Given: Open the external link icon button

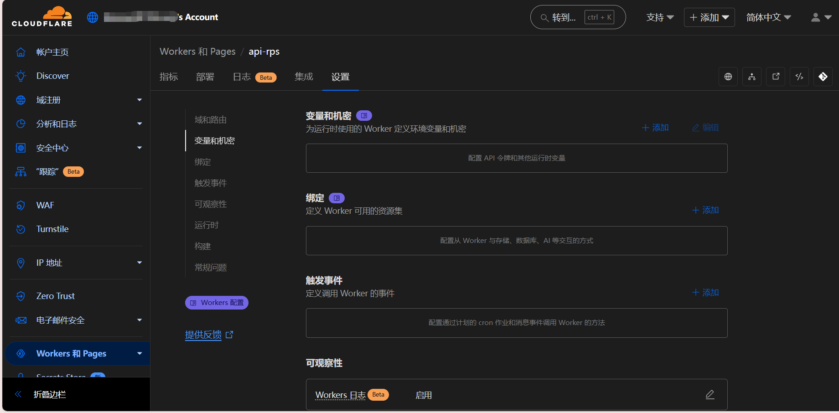Looking at the screenshot, I should coord(776,77).
